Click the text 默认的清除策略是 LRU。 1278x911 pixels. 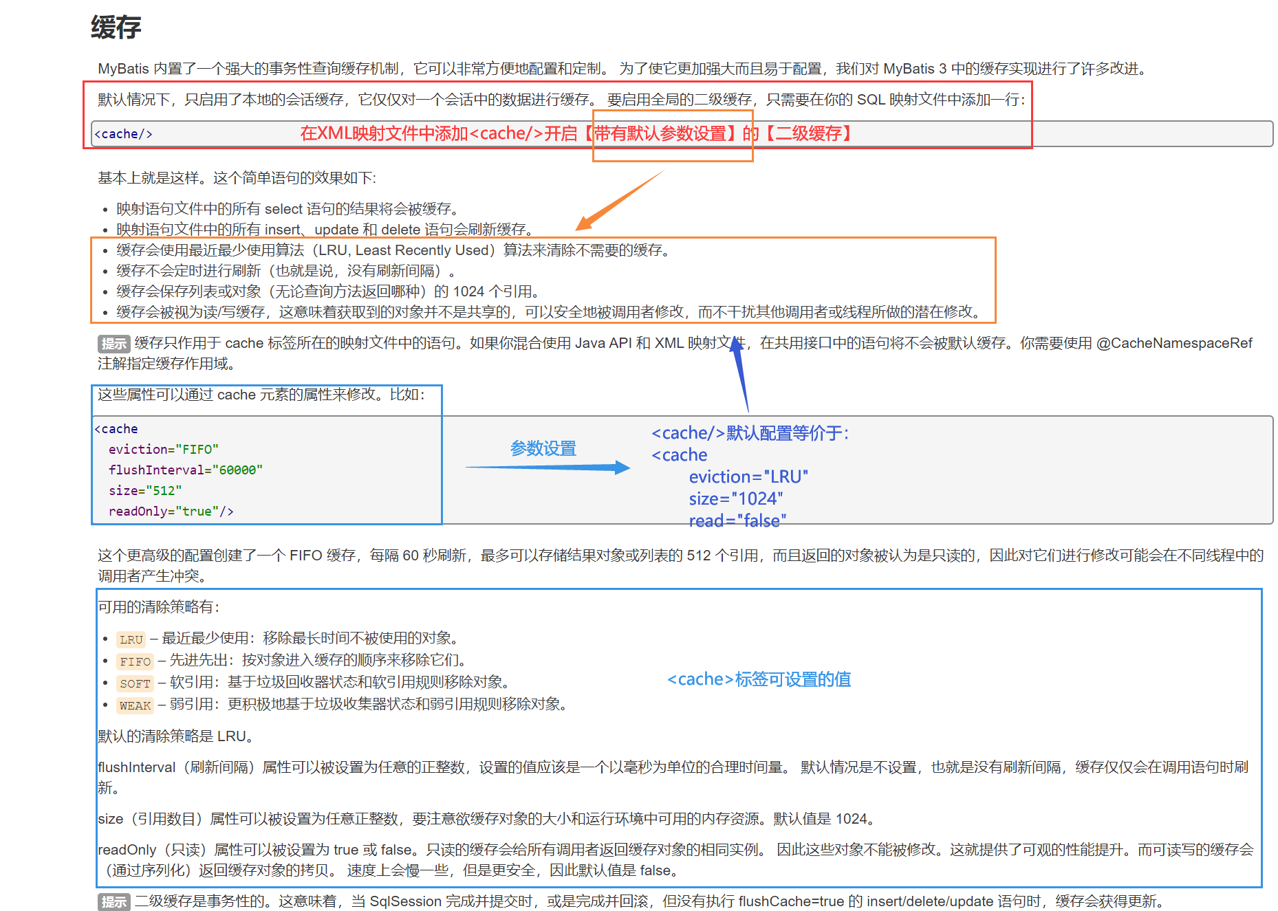[x=176, y=736]
